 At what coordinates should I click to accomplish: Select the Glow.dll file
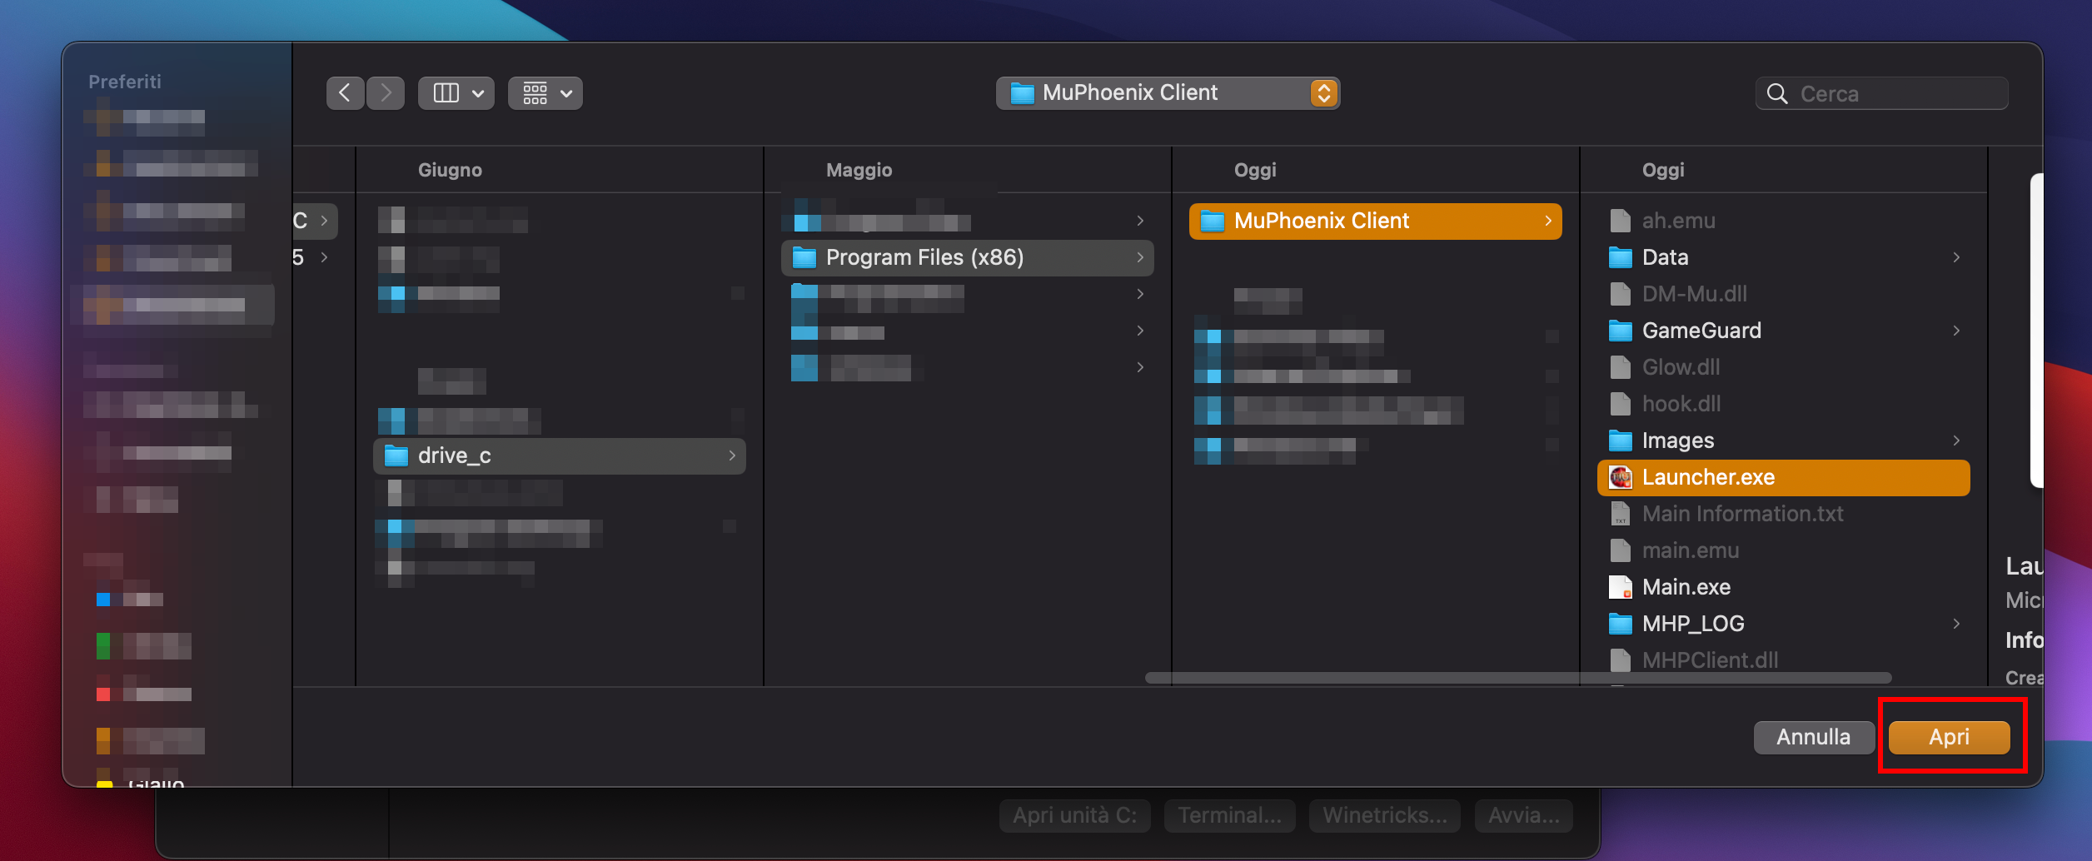tap(1784, 367)
